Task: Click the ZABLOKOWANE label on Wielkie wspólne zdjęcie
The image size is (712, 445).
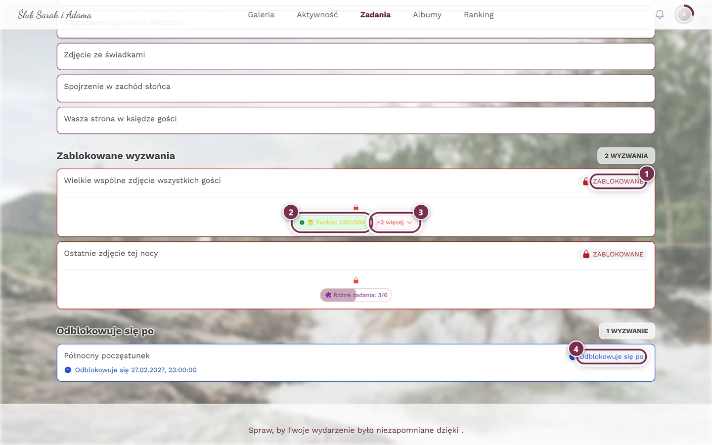Action: pos(618,181)
